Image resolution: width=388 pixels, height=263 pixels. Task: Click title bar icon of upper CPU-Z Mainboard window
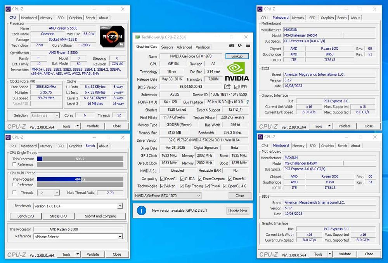coord(260,9)
